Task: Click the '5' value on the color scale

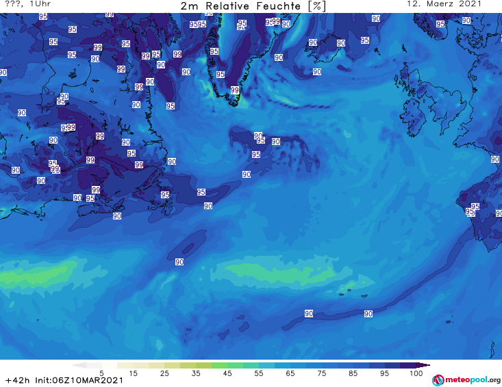Action: [x=101, y=373]
